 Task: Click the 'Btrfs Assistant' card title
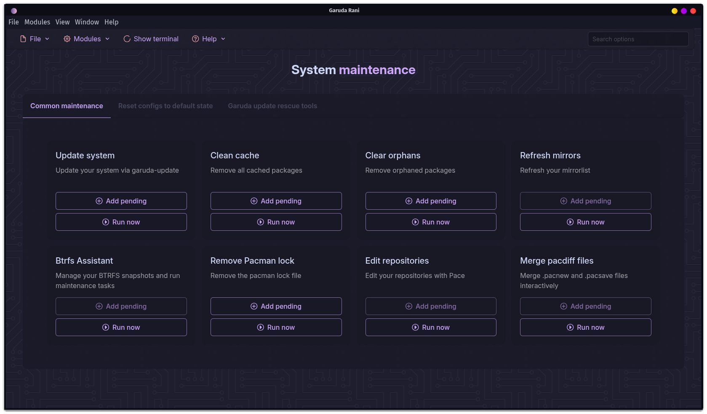(x=84, y=261)
